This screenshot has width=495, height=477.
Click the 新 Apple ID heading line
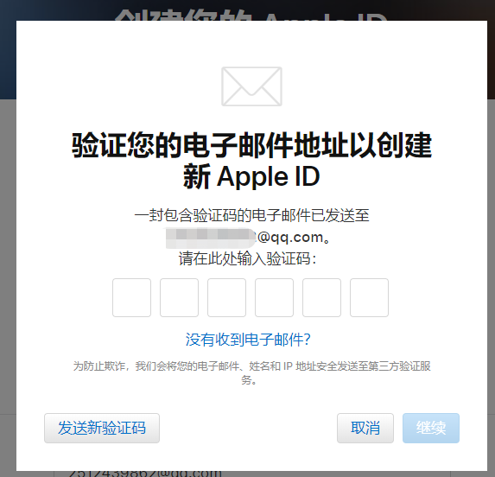[x=251, y=177]
